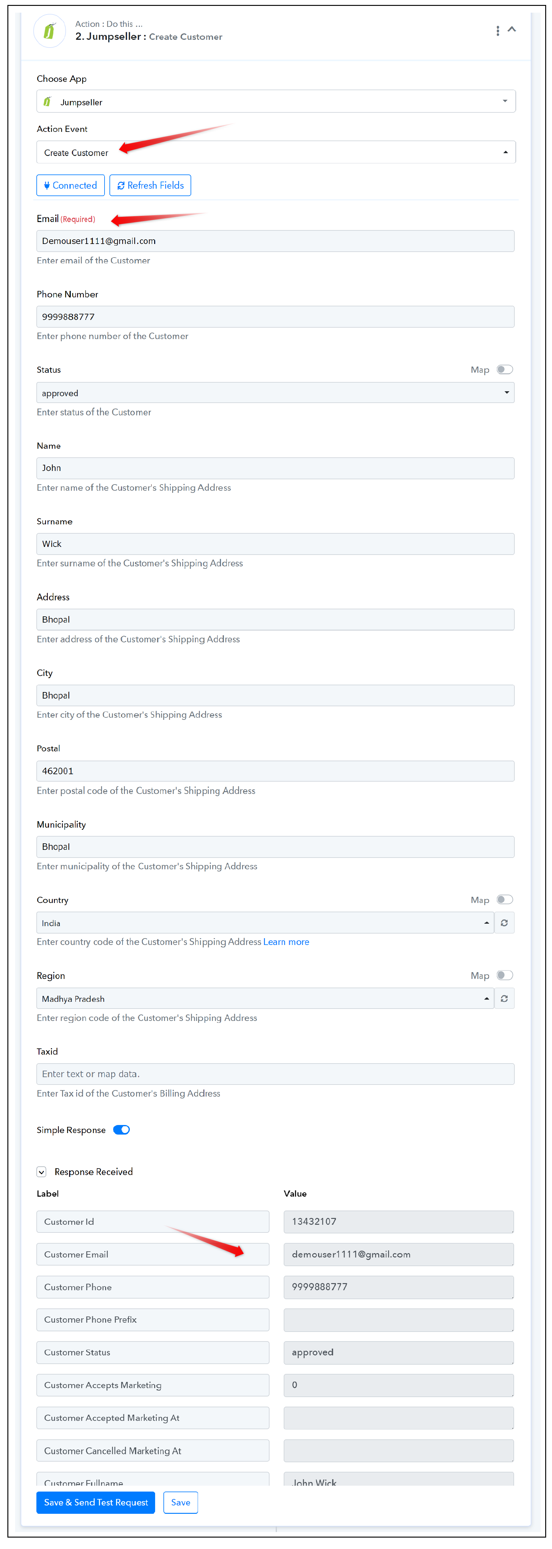Image resolution: width=552 pixels, height=1549 pixels.
Task: Click the Customer Email label field
Action: click(153, 1254)
